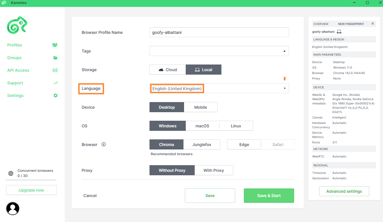Click Recommended browsers caption
The width and height of the screenshot is (383, 222).
point(172,154)
